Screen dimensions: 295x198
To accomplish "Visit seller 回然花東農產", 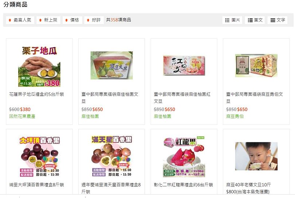I will pos(22,116).
